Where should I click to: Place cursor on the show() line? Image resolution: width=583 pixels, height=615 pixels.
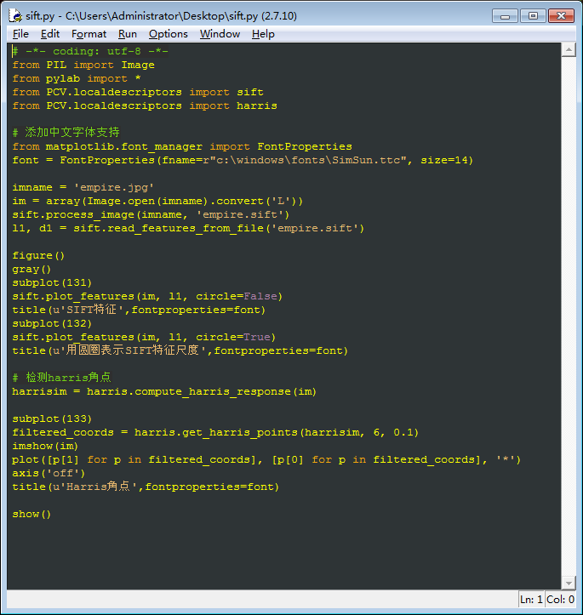point(31,514)
